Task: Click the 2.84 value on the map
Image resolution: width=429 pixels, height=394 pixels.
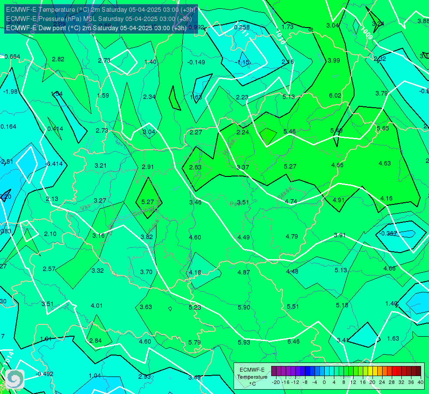Action: coord(96,341)
